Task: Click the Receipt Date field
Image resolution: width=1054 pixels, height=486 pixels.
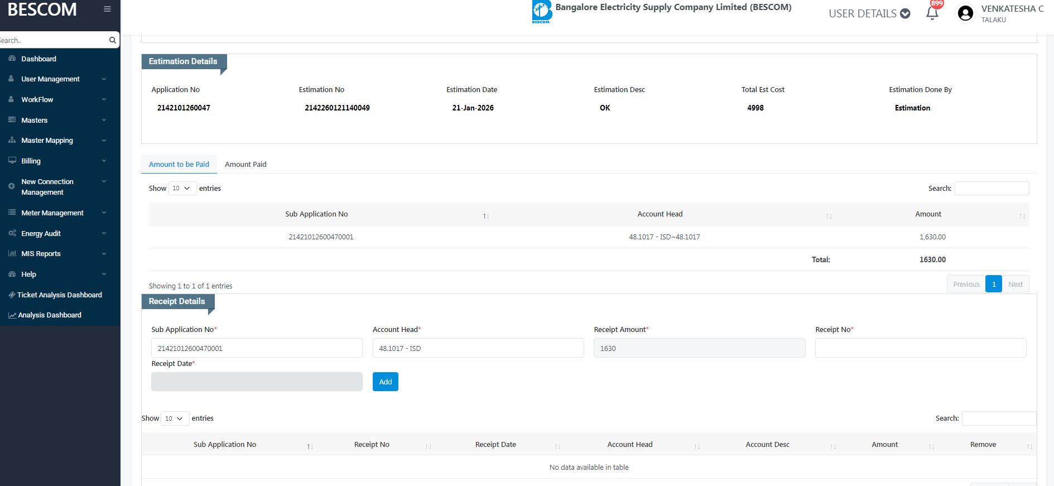Action: [x=257, y=382]
